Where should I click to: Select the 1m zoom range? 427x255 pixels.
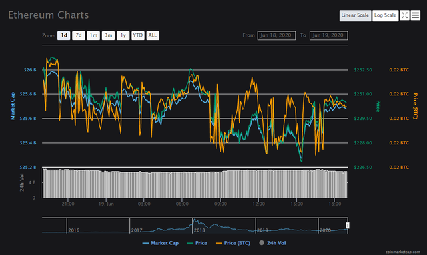tap(93, 35)
